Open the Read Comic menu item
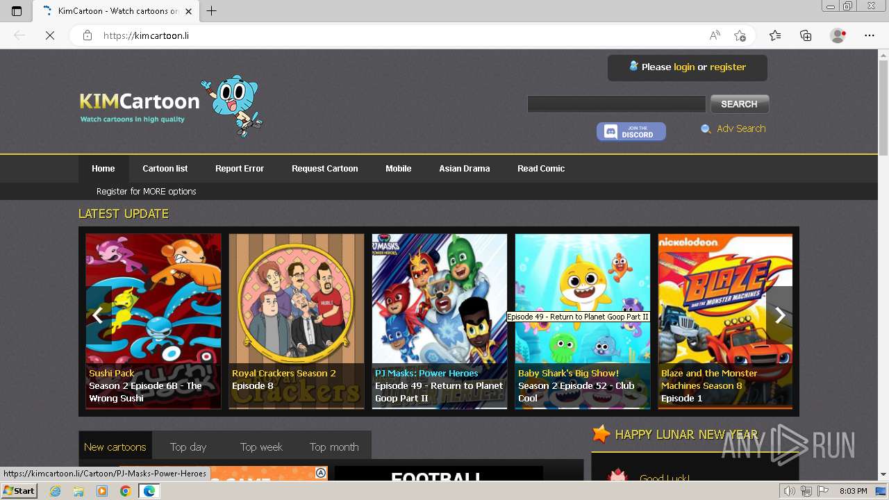Screen dimensions: 889x500 [541, 169]
